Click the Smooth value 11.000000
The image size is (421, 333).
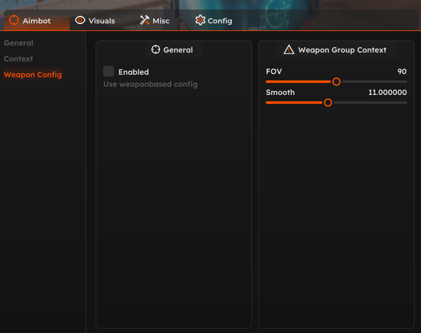pyautogui.click(x=387, y=92)
